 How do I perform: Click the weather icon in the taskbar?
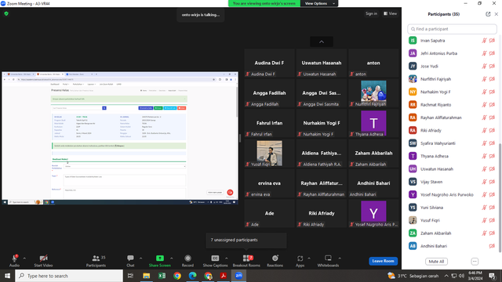point(391,276)
